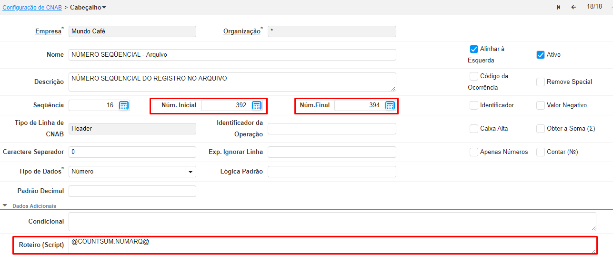Tick the Identificador checkbox
This screenshot has height=256, width=613.
click(473, 105)
